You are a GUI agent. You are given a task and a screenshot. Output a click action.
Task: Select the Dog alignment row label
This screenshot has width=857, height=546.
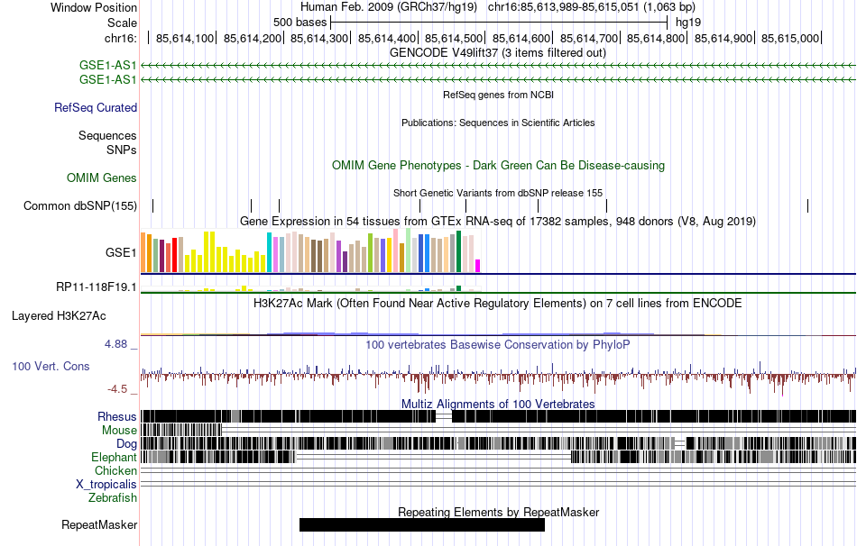click(x=126, y=444)
